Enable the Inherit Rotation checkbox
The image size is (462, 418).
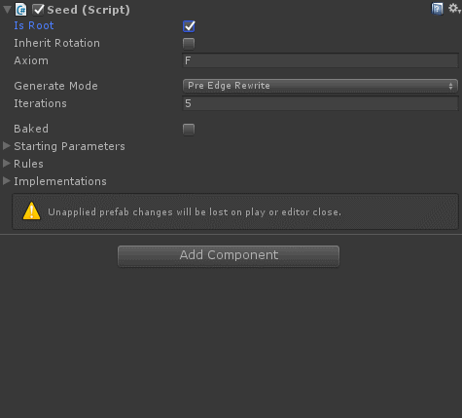coord(189,44)
